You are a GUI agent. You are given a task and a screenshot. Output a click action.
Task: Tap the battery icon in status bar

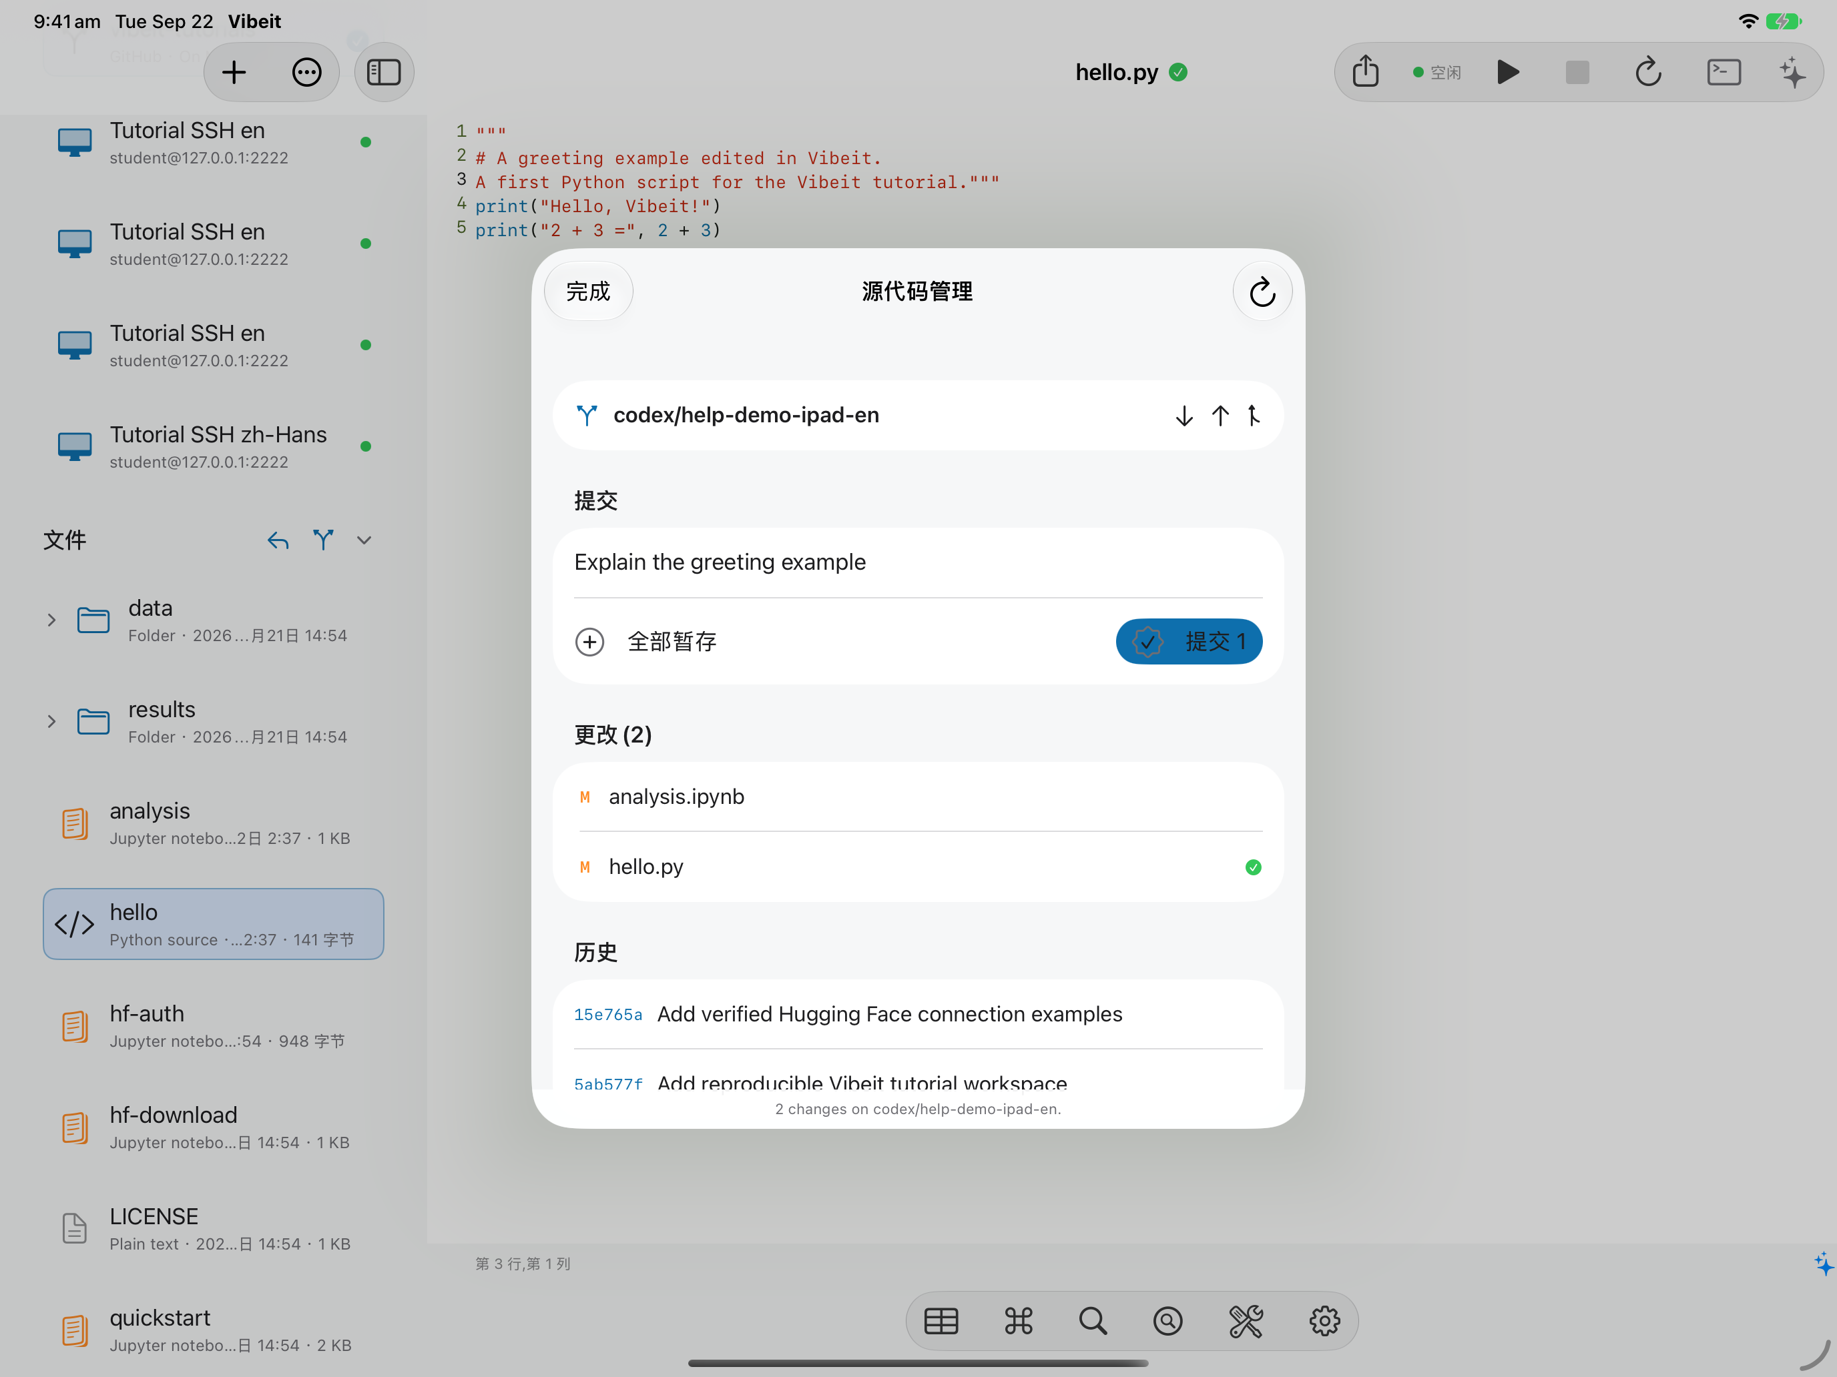click(1783, 21)
